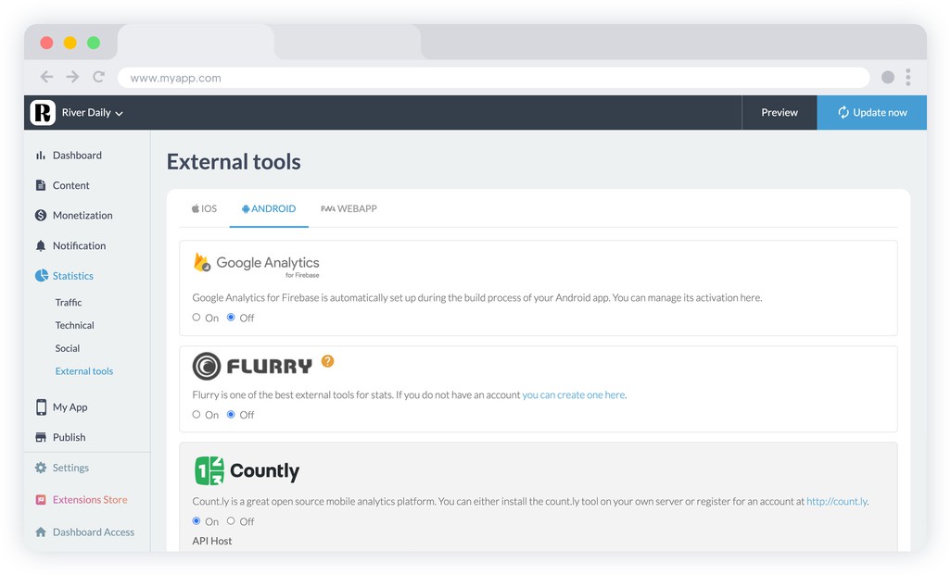
Task: Open the browser three-dot menu
Action: coord(908,77)
